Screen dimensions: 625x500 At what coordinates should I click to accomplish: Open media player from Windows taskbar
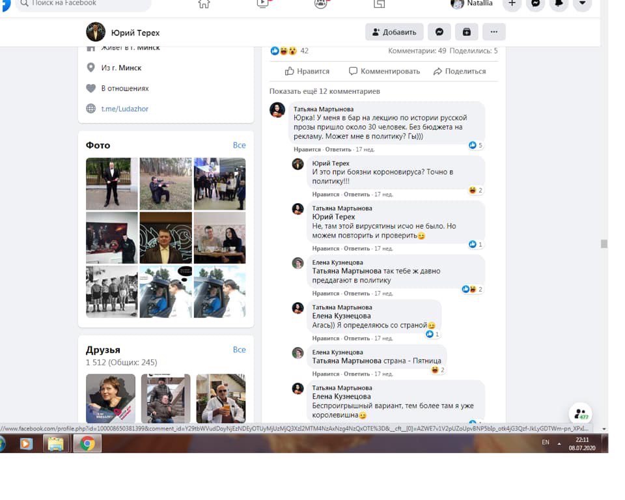(x=26, y=443)
